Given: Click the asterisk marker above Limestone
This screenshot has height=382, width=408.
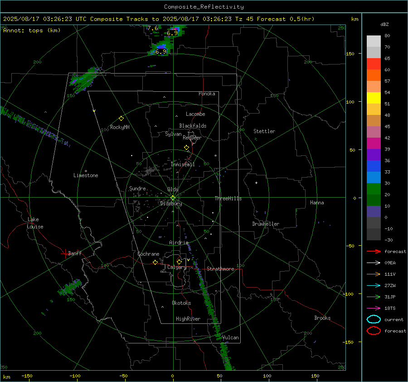Looking at the screenshot, I should click(x=86, y=171).
